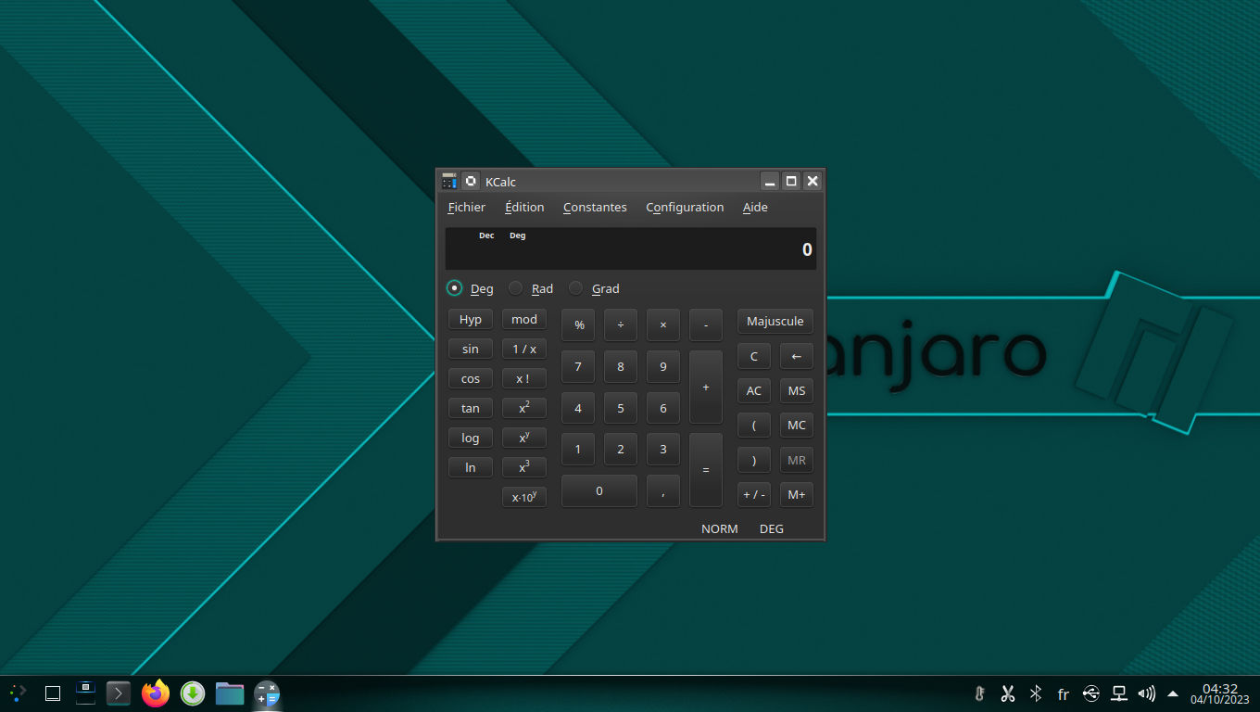Image resolution: width=1260 pixels, height=712 pixels.
Task: Open the Constantes menu
Action: [x=595, y=208]
